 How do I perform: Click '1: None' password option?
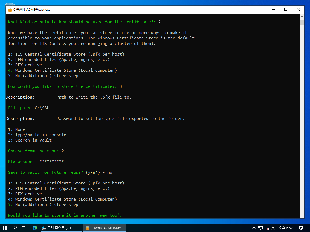click(17, 129)
